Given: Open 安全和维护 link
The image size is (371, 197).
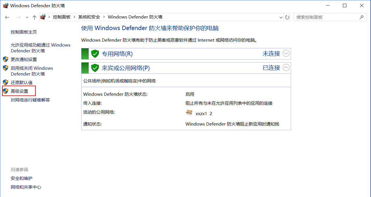Looking at the screenshot, I should click(22, 178).
